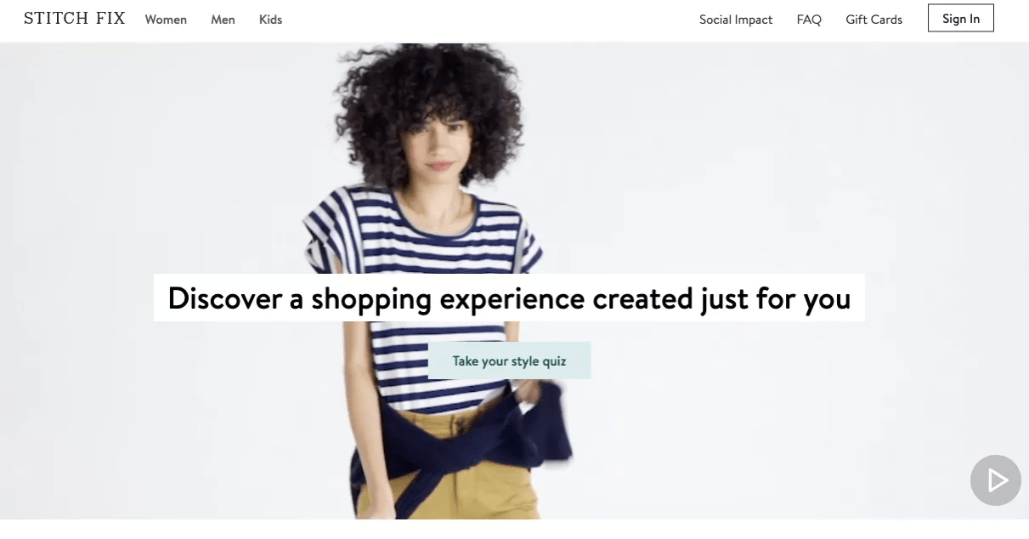Select Men in the top navigation
The image size is (1029, 539).
pos(223,20)
